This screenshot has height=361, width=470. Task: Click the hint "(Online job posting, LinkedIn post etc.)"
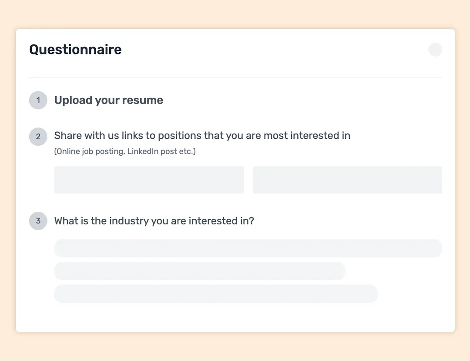124,151
